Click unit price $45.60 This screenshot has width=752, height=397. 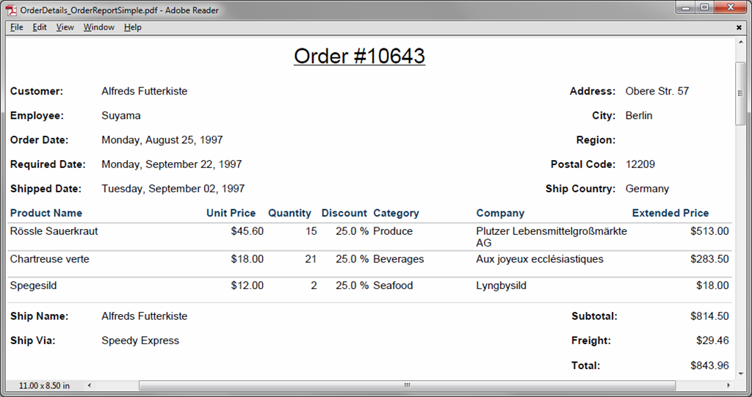(x=247, y=231)
